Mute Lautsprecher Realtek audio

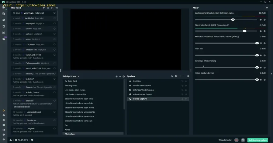click(261, 20)
